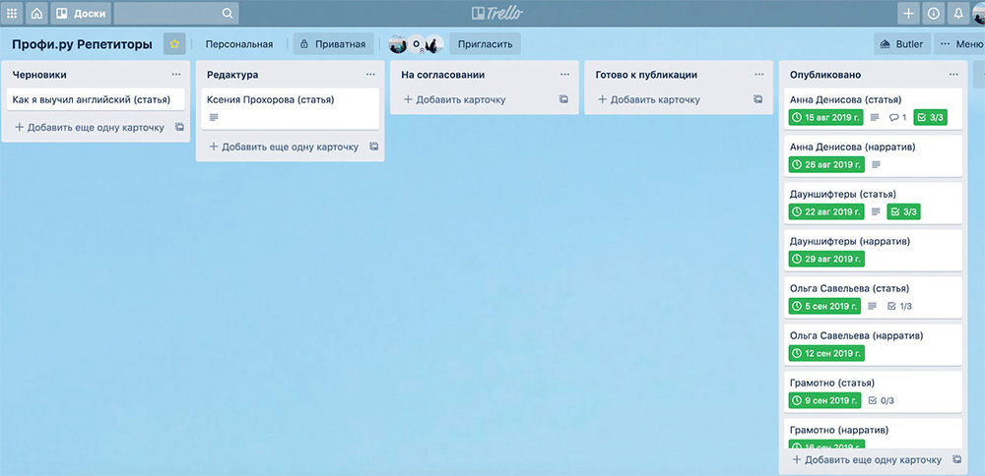The width and height of the screenshot is (985, 476).
Task: Open board Меню on the right
Action: [959, 44]
